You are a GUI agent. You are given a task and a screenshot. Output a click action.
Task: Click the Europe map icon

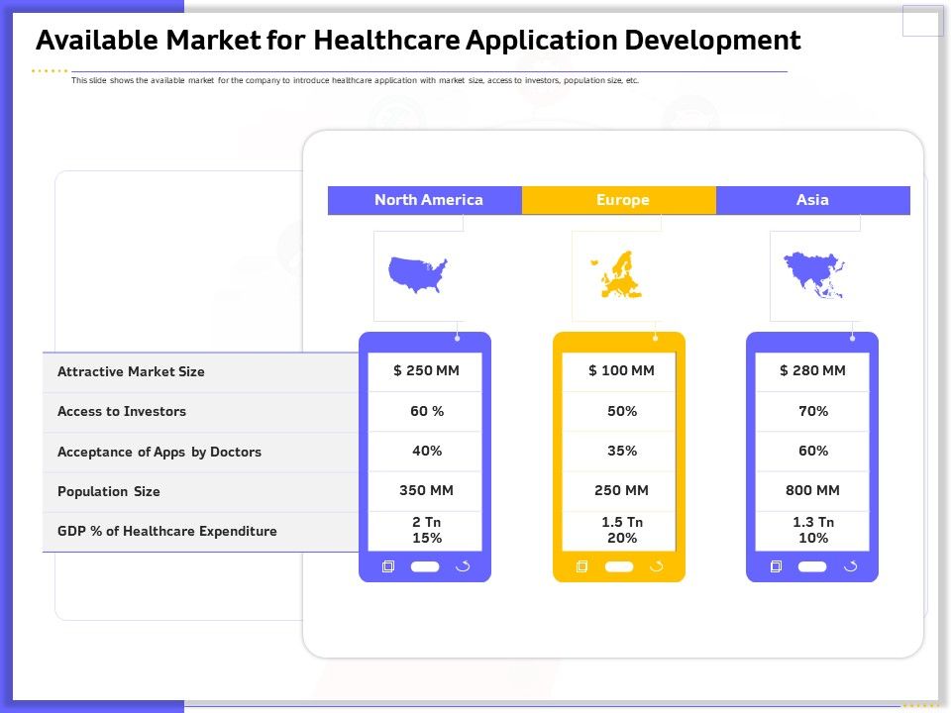click(x=616, y=274)
